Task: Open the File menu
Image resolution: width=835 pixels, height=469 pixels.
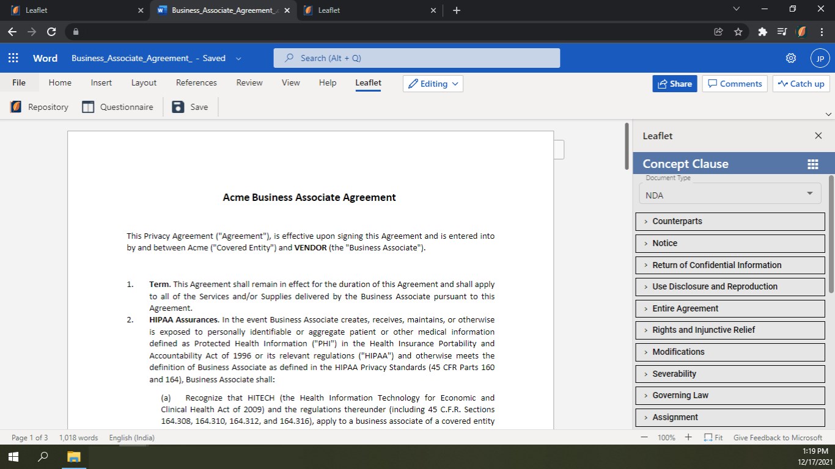Action: (x=19, y=83)
